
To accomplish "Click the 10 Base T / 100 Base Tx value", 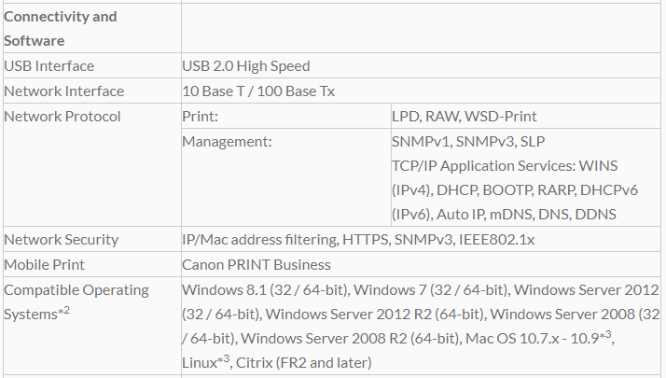I will 258,91.
